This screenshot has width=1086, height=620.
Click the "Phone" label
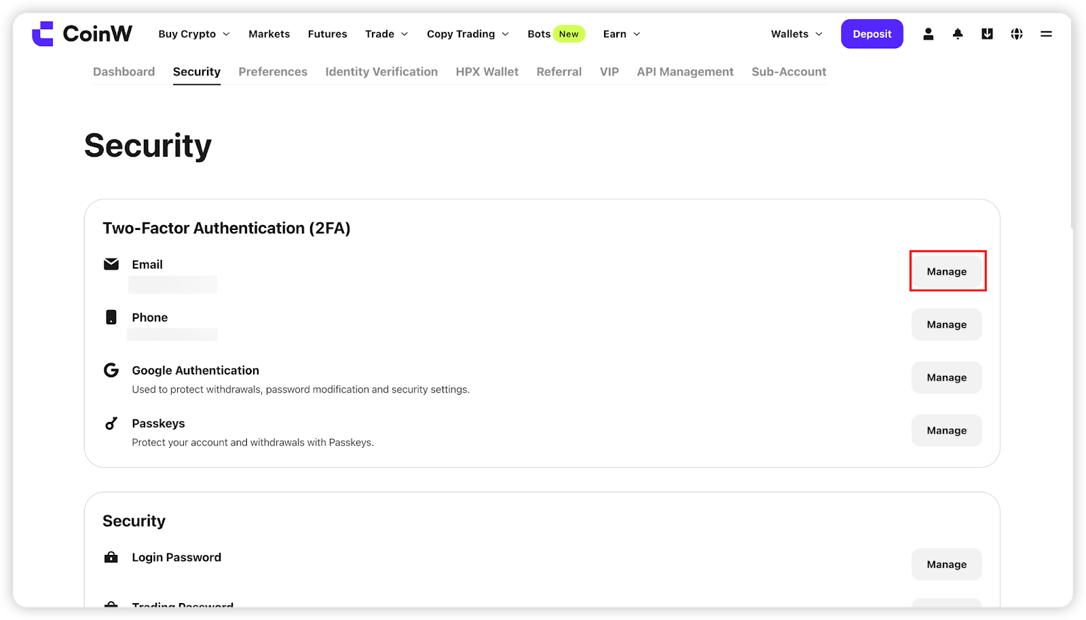150,317
